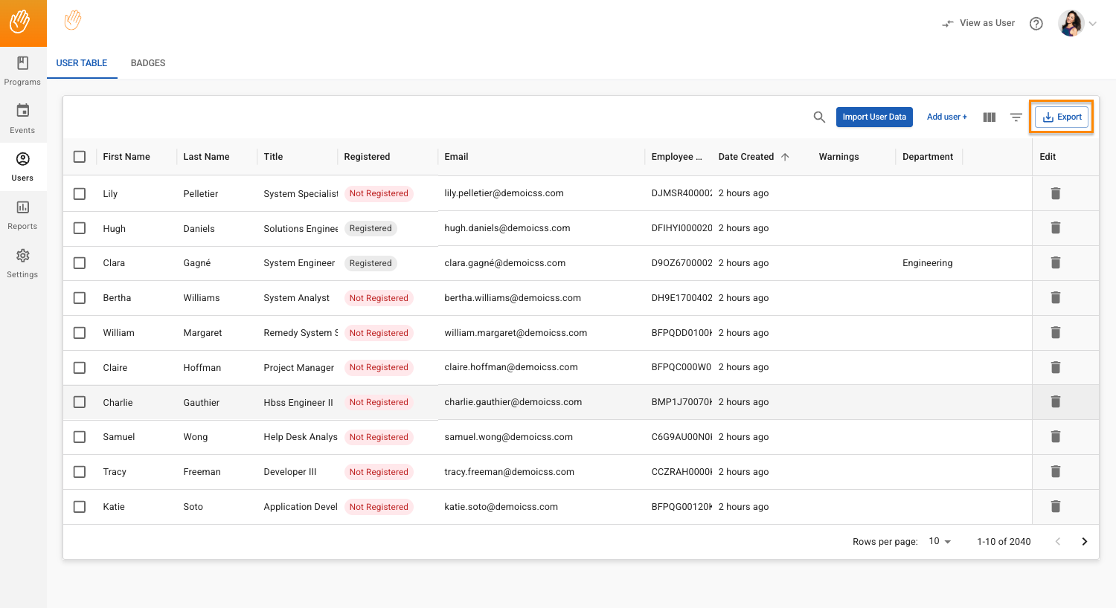Go to the next page of users
This screenshot has width=1116, height=608.
point(1084,542)
